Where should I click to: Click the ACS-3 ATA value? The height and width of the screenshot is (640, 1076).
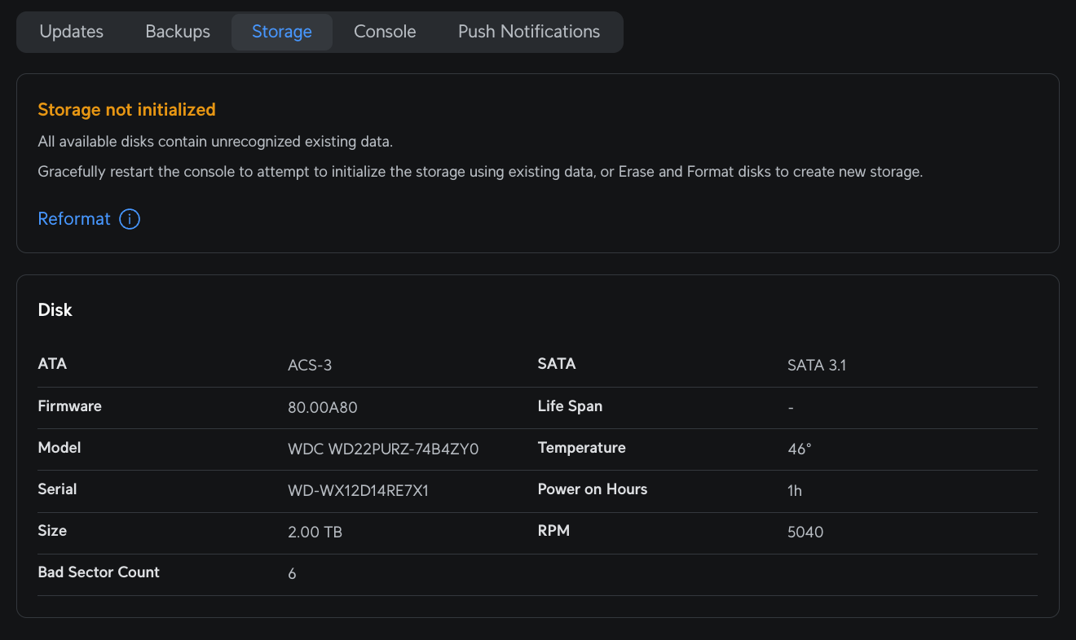coord(310,366)
